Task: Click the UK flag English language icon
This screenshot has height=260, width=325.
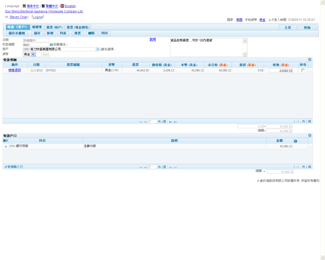Action: pos(62,6)
